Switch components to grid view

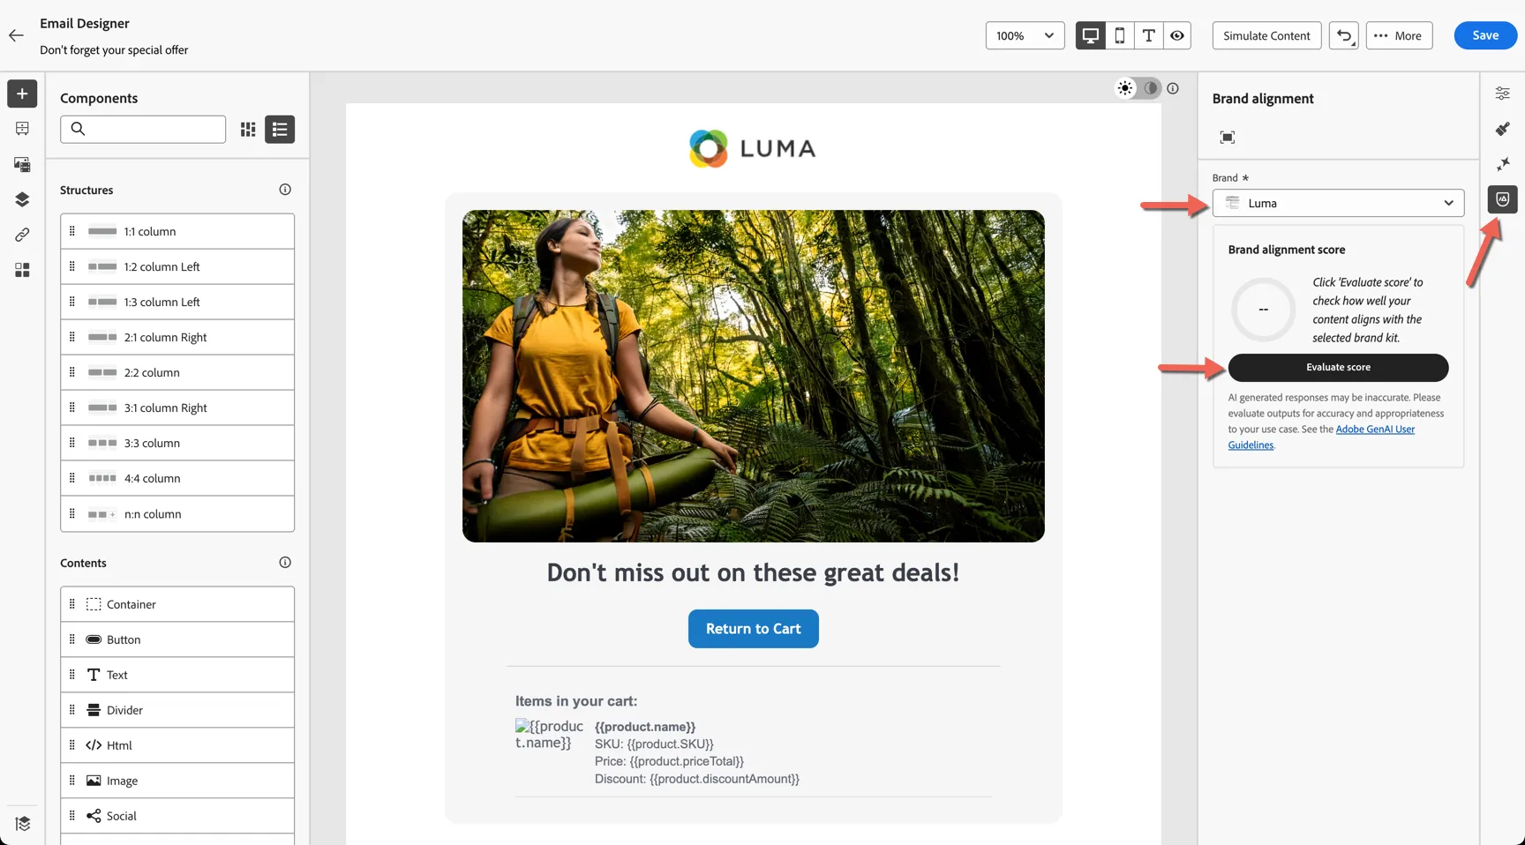248,130
